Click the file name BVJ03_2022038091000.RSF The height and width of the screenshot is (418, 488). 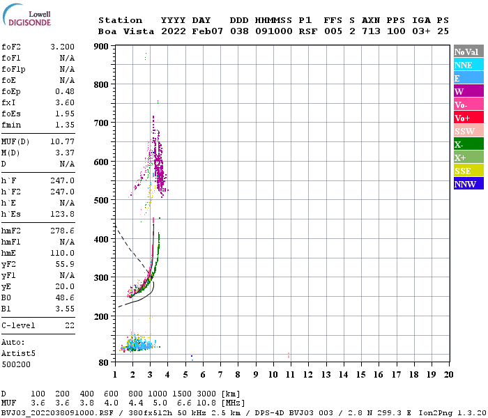(x=57, y=412)
